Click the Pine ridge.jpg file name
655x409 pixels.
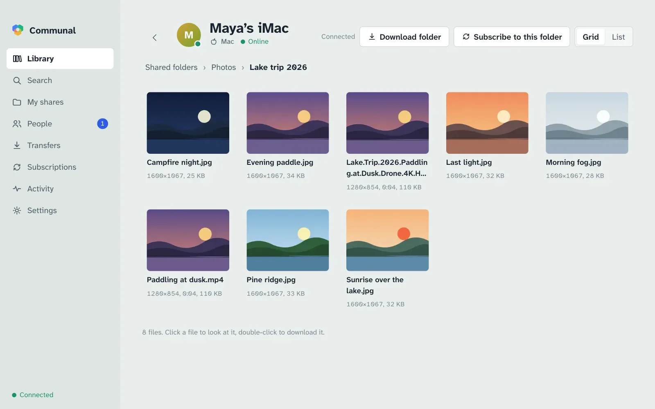[271, 280]
